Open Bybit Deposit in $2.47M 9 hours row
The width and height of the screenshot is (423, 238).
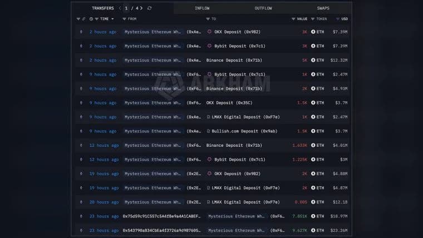pos(240,75)
